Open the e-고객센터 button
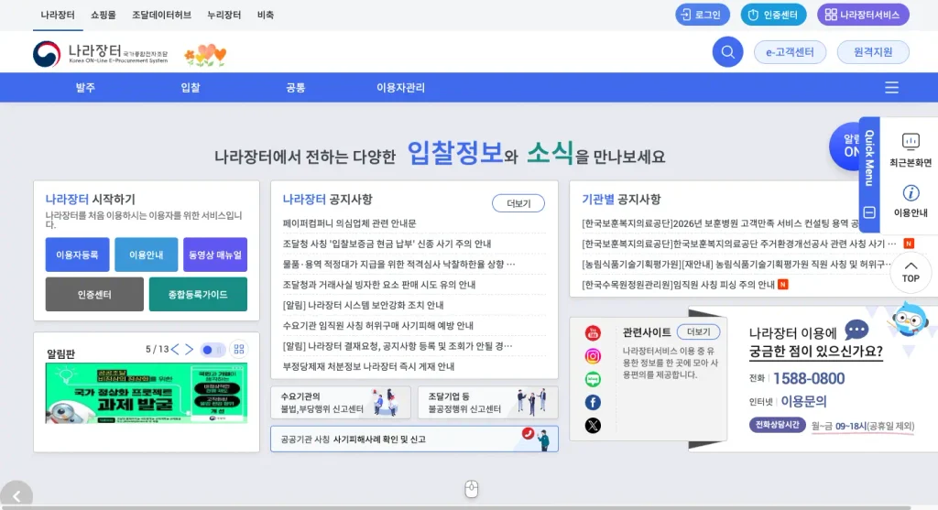 coord(790,52)
